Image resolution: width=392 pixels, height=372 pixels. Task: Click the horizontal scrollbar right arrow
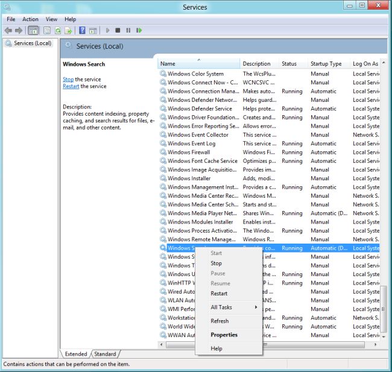(x=375, y=344)
